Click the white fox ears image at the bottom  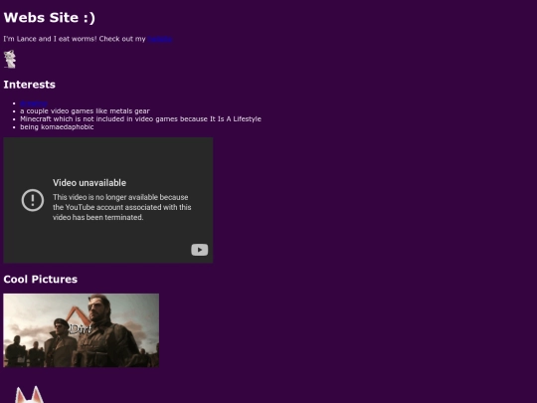[x=30, y=395]
